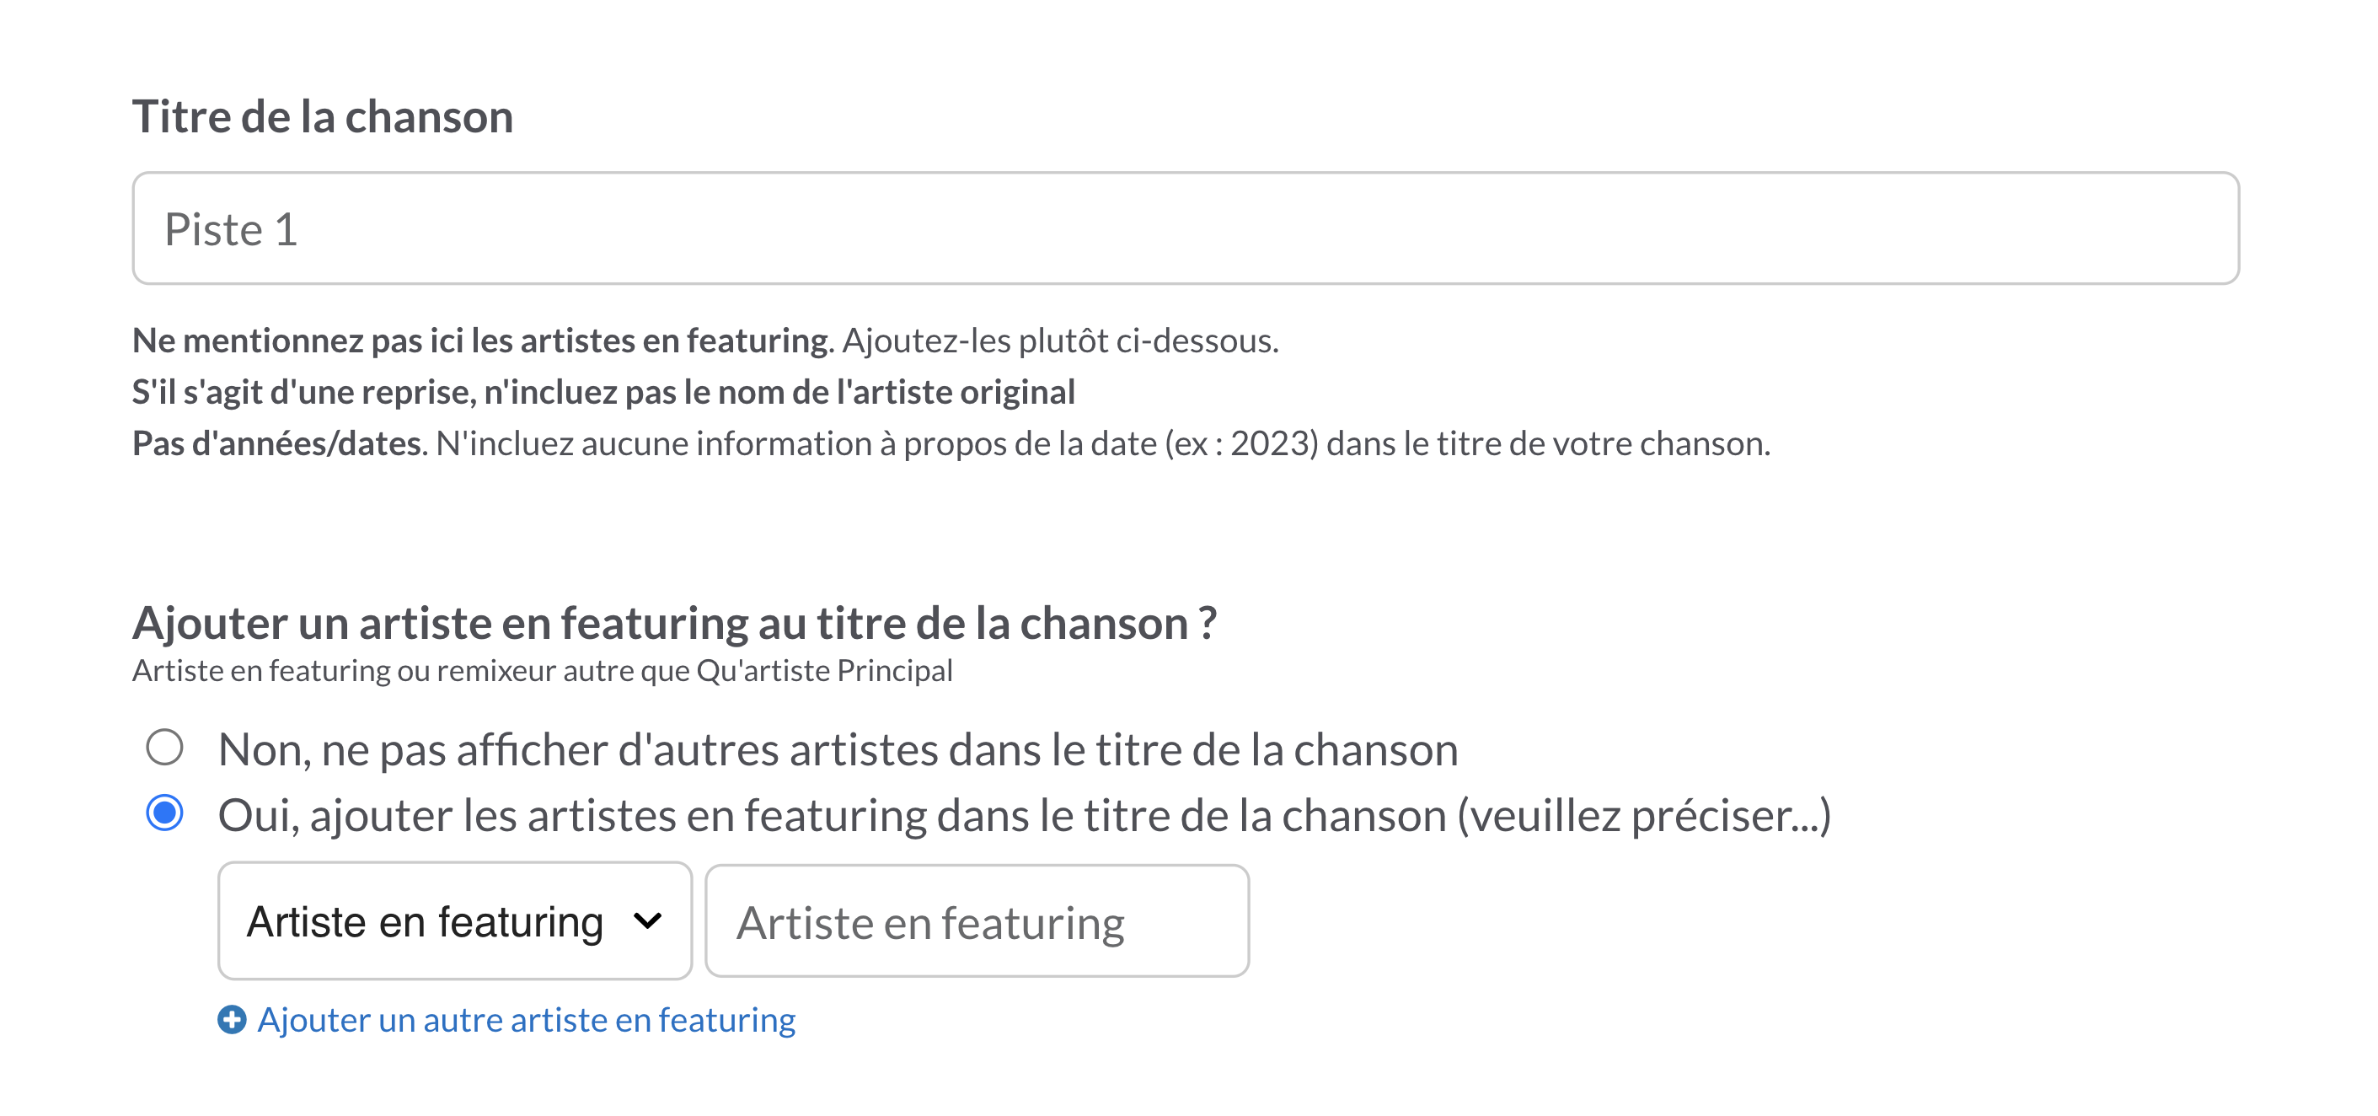Viewport: 2378px width, 1116px height.
Task: Click the blue plus circle icon
Action: (x=232, y=1019)
